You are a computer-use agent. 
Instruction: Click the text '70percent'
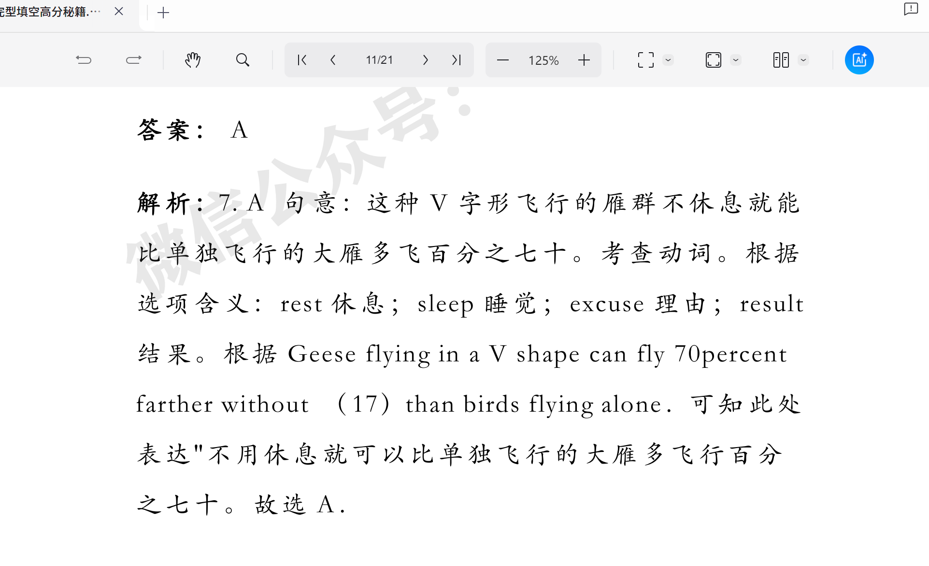pyautogui.click(x=731, y=354)
